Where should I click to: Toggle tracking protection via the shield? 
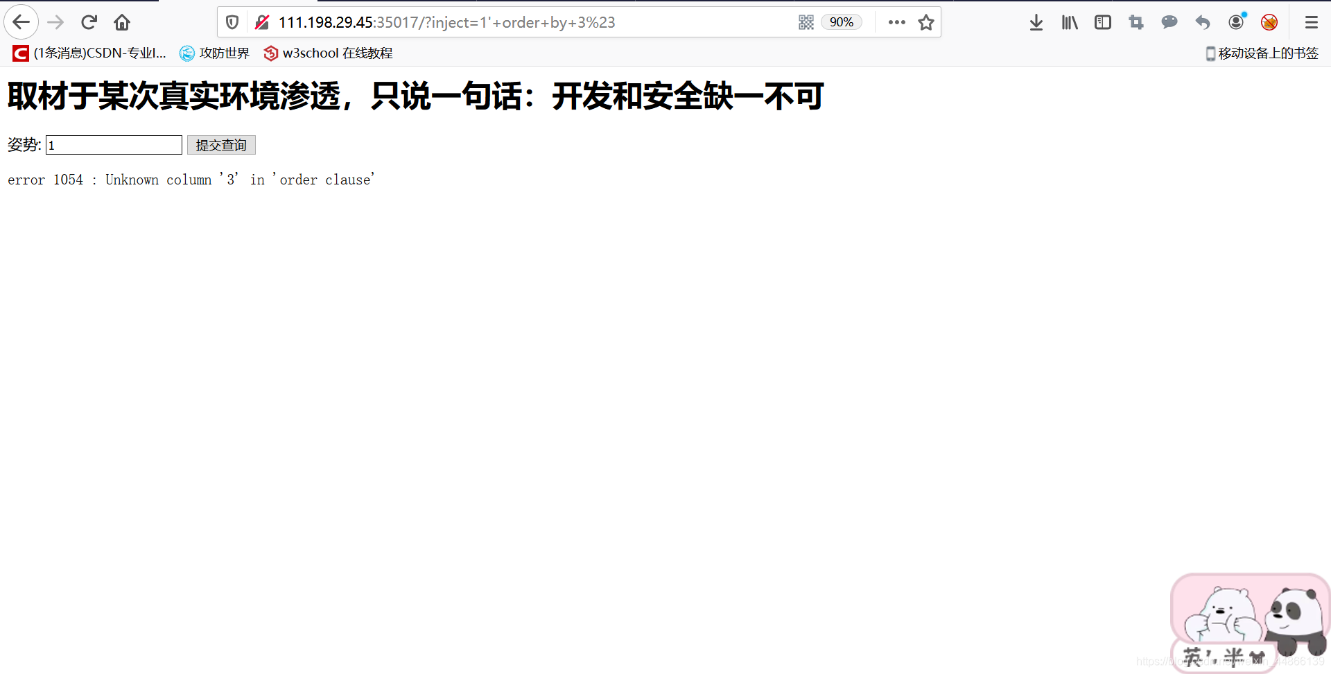[x=232, y=21]
